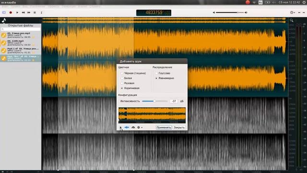Viewport: 307px width, 173px height.
Task: Stop playback with the square stop button
Action: [x=35, y=12]
